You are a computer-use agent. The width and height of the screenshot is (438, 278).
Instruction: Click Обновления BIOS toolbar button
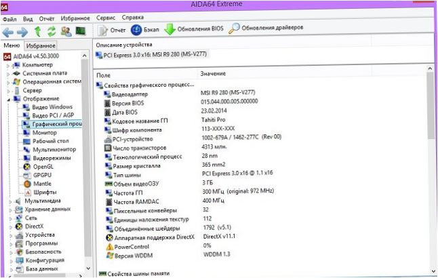pos(194,29)
